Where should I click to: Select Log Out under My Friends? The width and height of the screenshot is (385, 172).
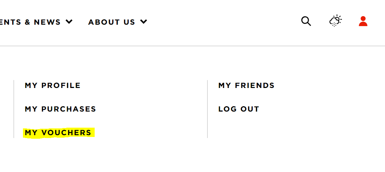coord(239,109)
